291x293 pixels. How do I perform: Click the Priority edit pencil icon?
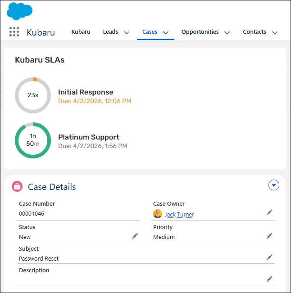click(x=269, y=236)
